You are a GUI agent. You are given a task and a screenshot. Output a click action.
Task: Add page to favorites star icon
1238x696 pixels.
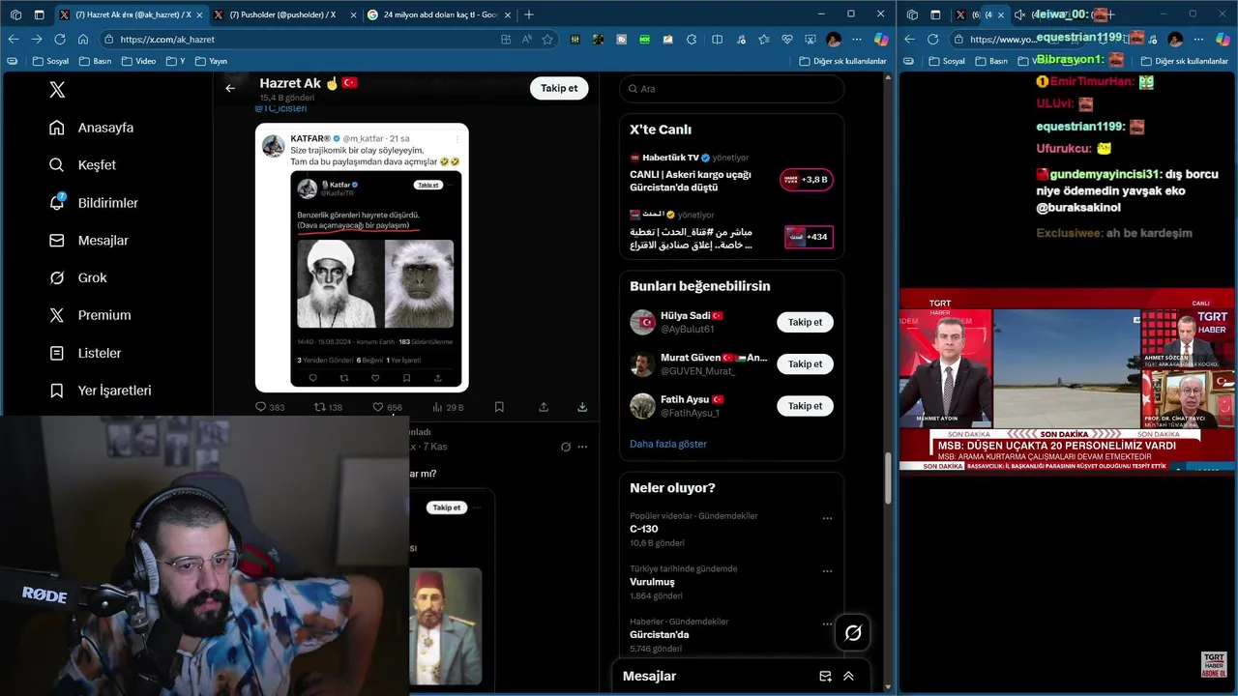[547, 40]
